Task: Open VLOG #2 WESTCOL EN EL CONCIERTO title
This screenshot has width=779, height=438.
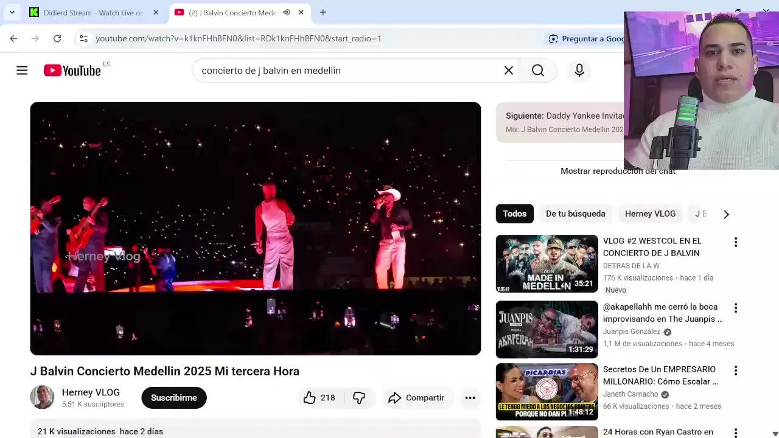Action: click(x=652, y=247)
